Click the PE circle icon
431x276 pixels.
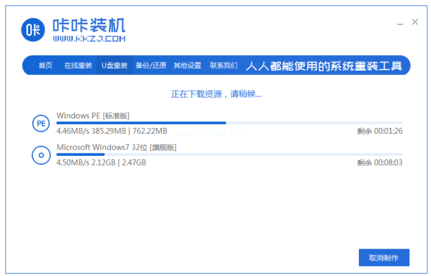point(41,124)
